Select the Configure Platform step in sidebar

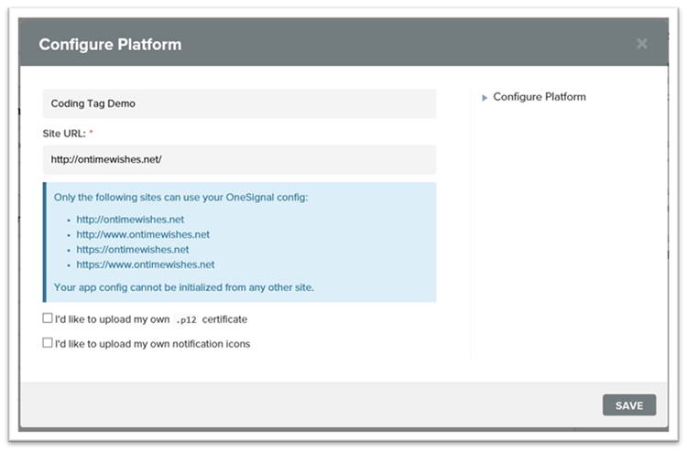(539, 97)
